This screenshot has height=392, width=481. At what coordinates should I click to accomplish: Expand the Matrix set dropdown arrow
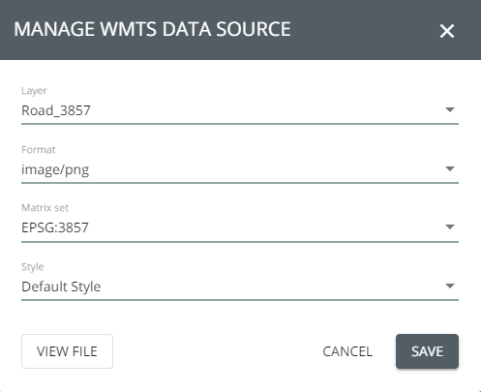450,226
